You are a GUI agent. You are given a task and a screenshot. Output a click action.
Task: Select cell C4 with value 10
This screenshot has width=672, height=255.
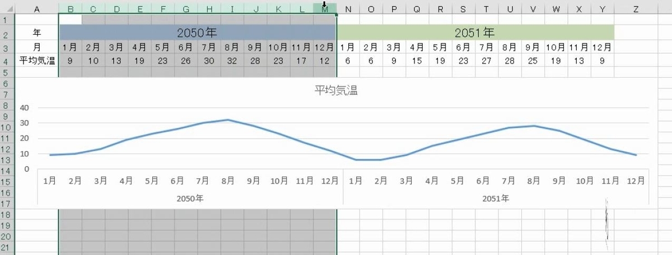coord(93,60)
